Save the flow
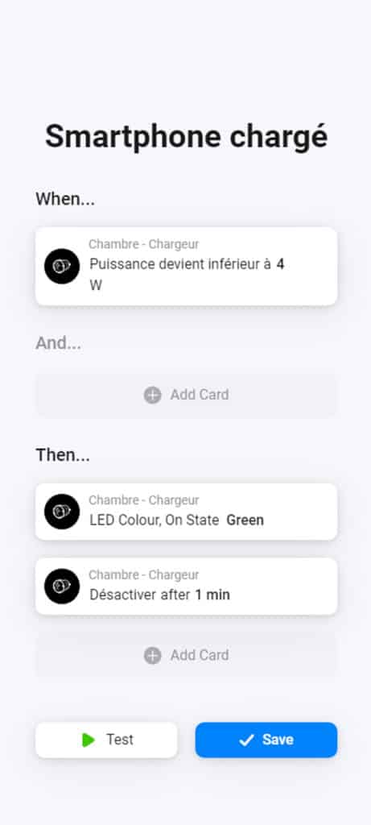This screenshot has height=825, width=371. coord(266,740)
